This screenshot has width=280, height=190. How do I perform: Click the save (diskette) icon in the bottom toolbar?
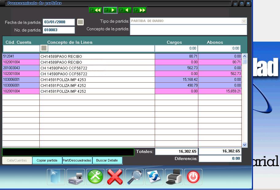click(76, 177)
